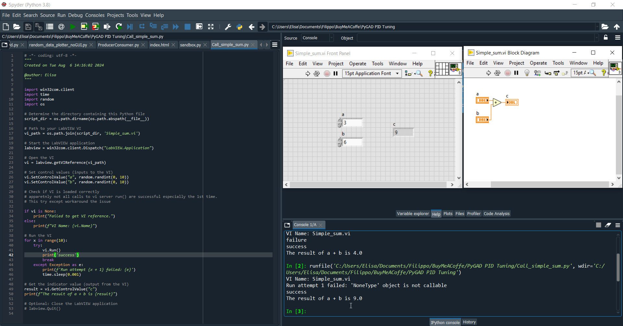Open the Help pane options menu

[617, 38]
